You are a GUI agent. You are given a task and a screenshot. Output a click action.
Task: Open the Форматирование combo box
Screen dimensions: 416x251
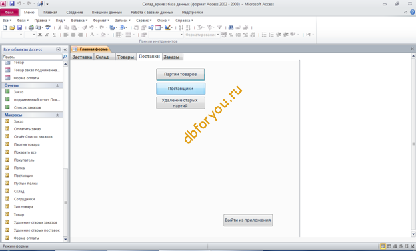pyautogui.click(x=202, y=35)
